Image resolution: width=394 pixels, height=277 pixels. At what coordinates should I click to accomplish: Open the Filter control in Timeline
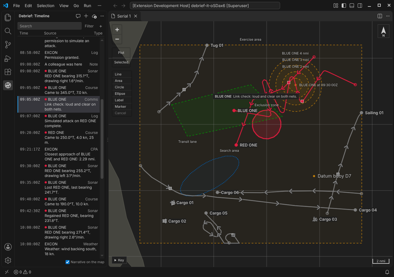[x=89, y=26]
